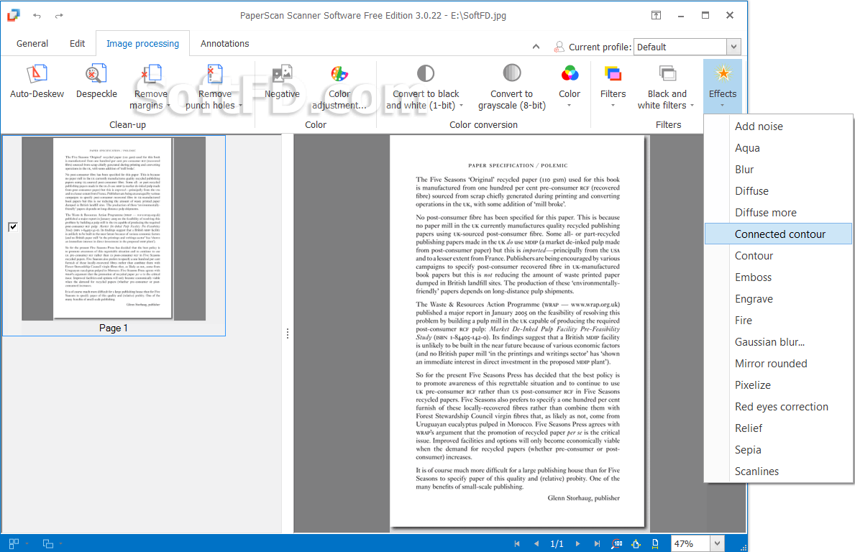Go to the next page
Viewport: 855px width, 552px height.
pos(577,543)
